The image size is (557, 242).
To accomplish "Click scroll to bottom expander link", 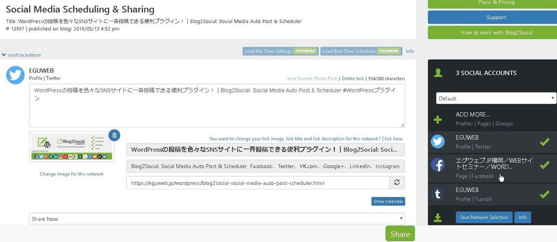I will click(22, 55).
